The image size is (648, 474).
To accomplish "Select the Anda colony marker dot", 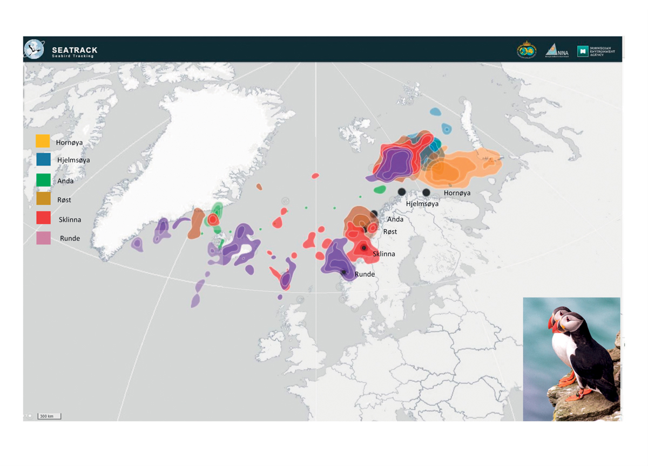I will pyautogui.click(x=374, y=214).
